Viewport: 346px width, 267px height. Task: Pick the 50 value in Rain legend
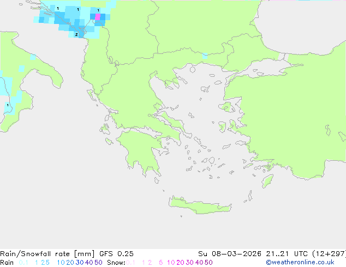(98, 263)
